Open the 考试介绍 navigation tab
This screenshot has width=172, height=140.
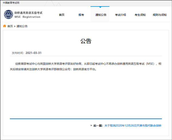[120, 15]
